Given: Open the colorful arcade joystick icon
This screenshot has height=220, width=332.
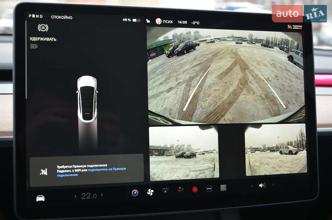Looking at the screenshot, I should pos(180,190).
